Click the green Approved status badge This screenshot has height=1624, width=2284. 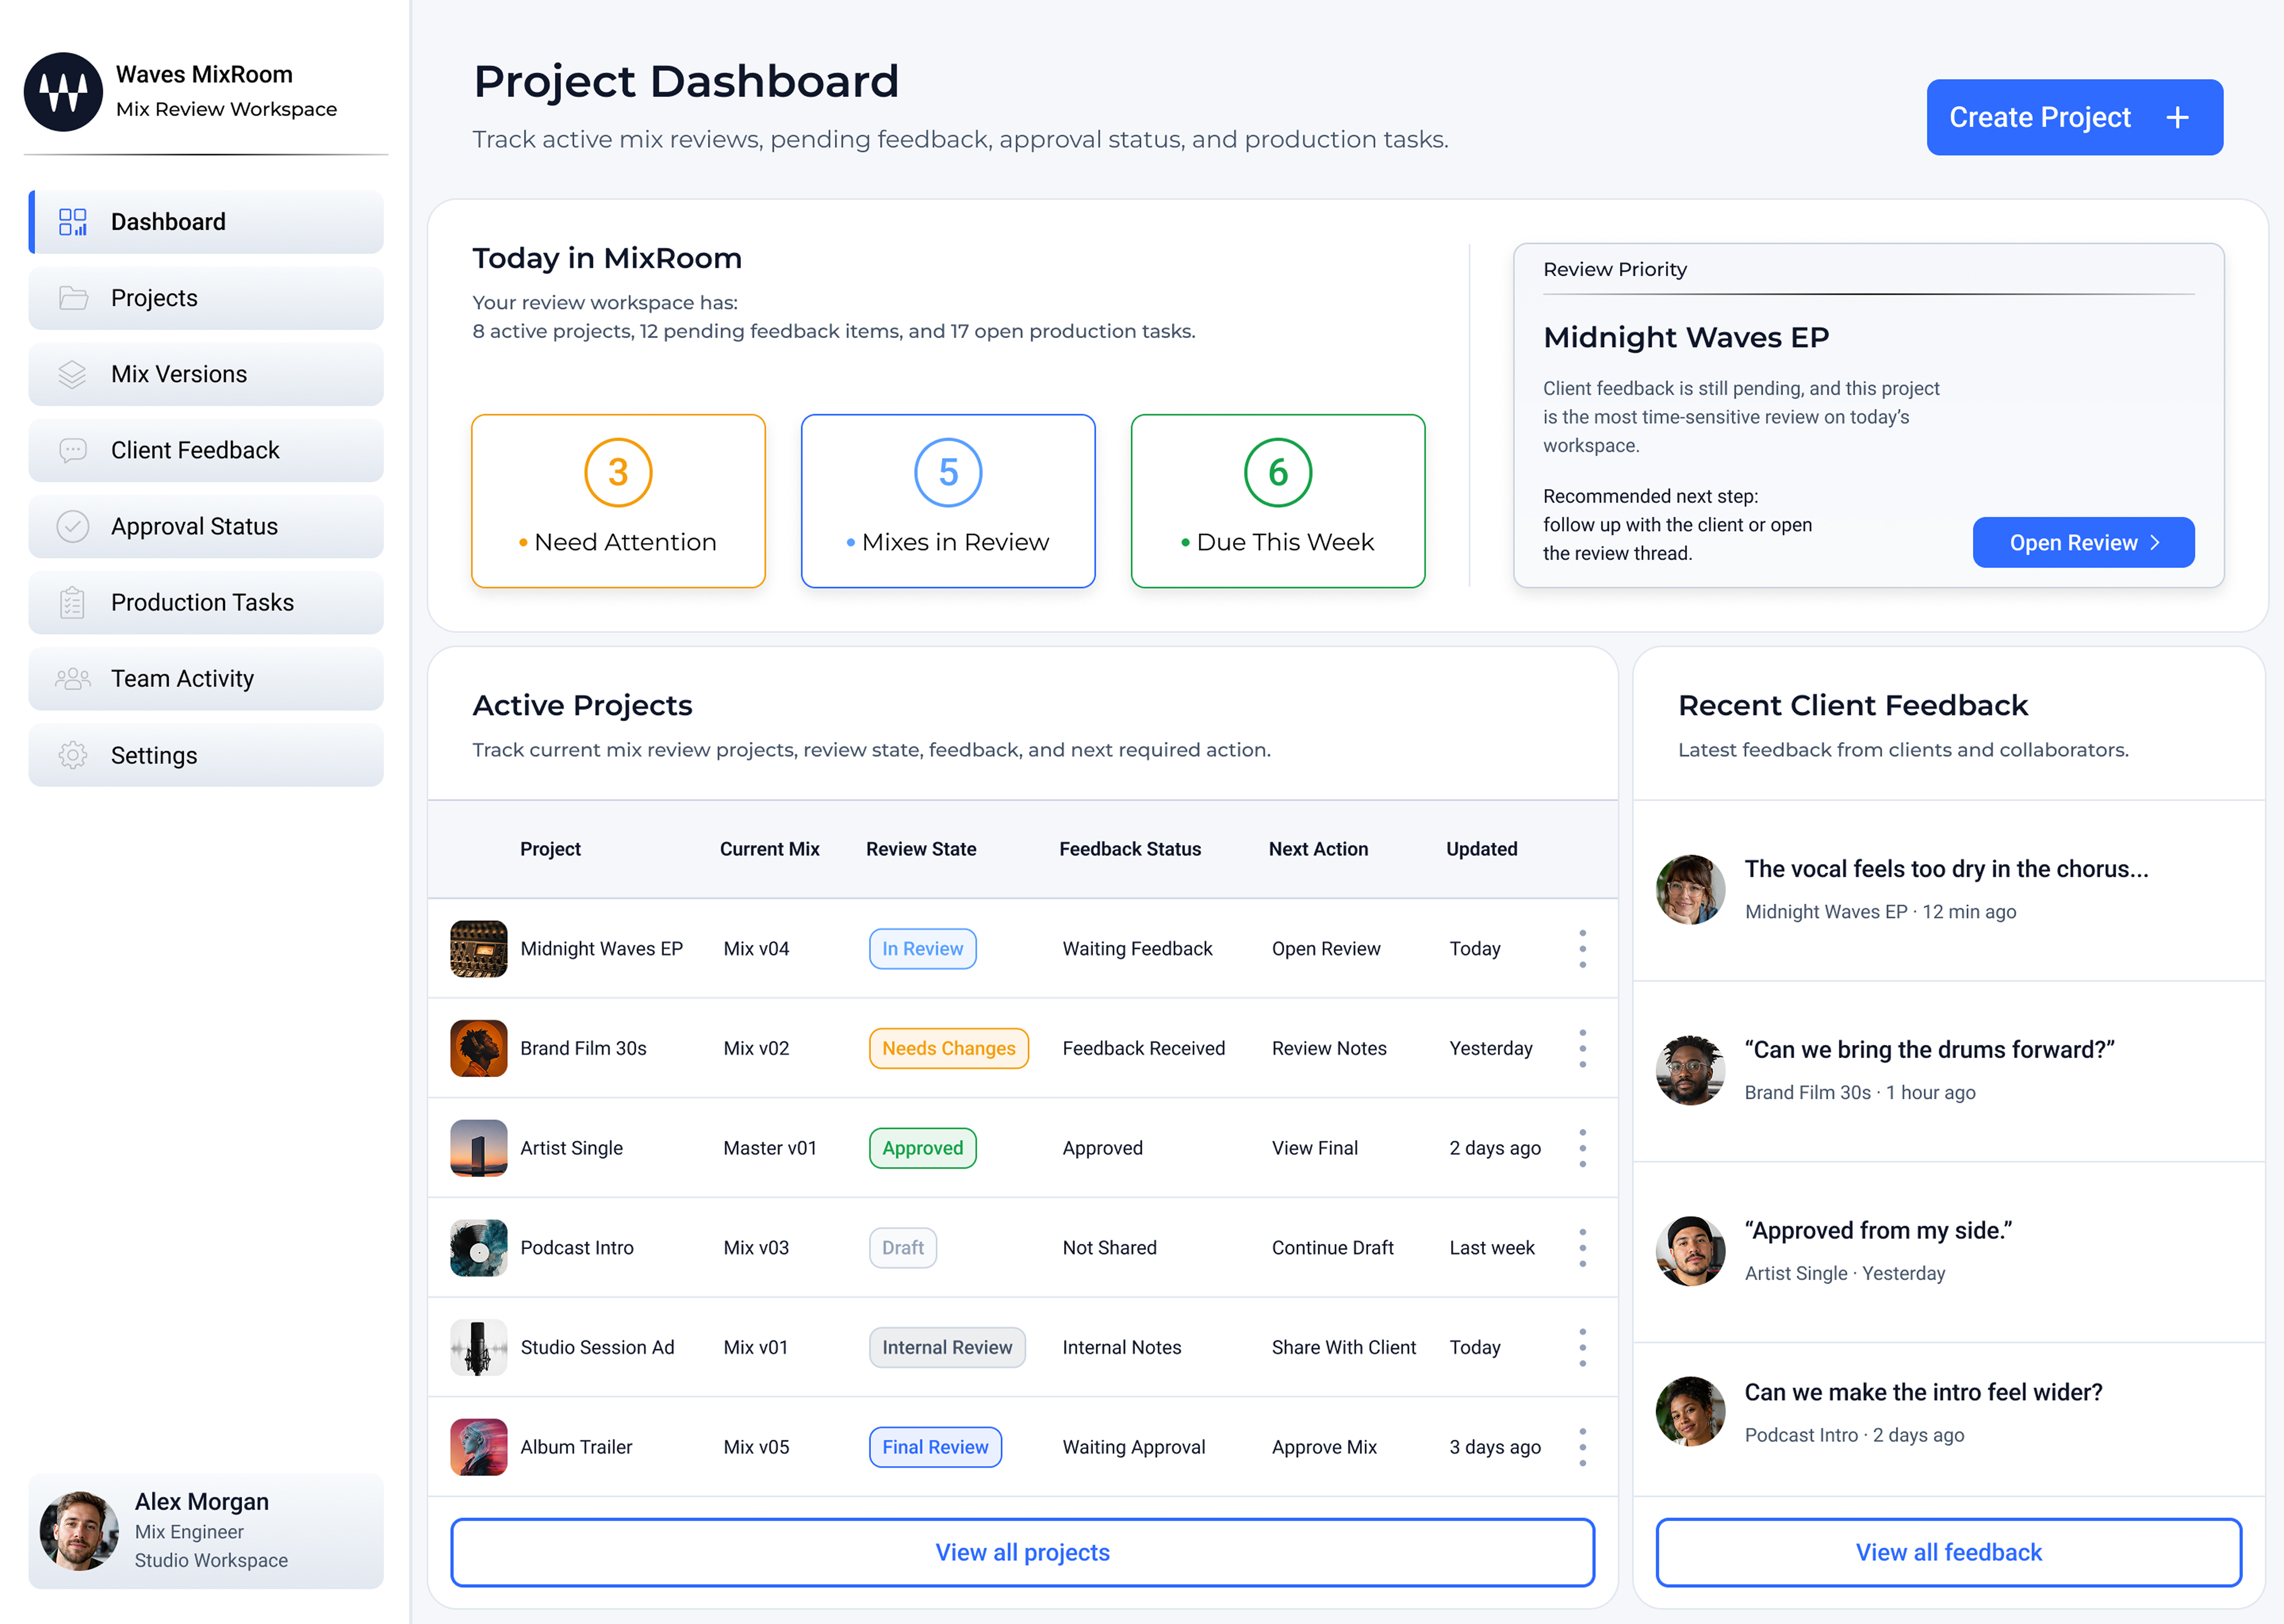tap(923, 1148)
